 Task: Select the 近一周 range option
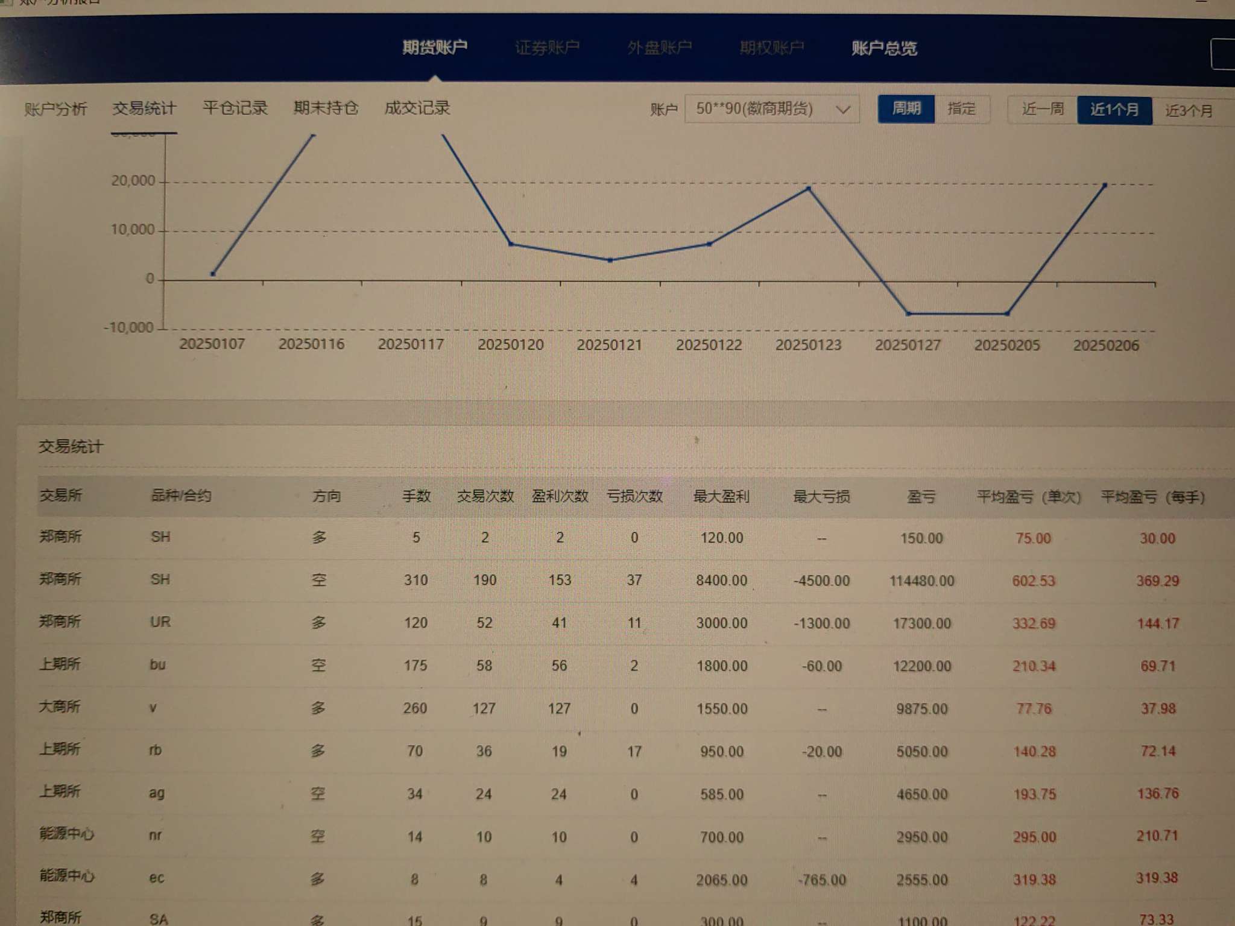[1043, 109]
